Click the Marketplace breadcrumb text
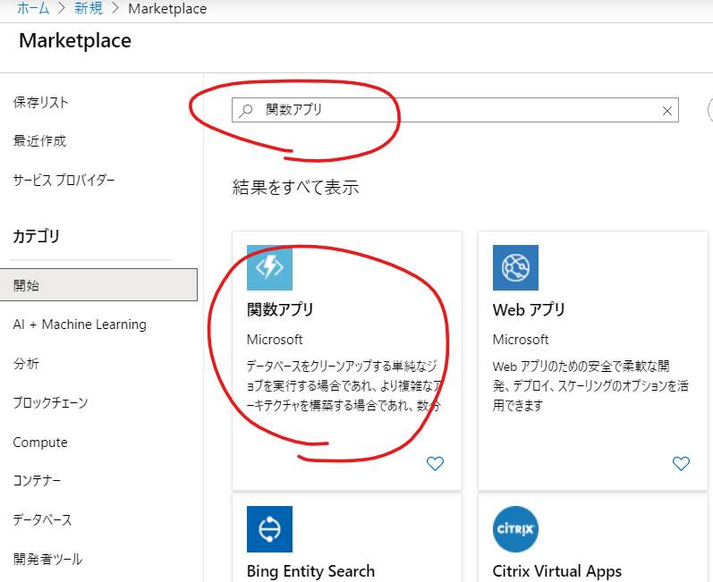The width and height of the screenshot is (713, 582). click(167, 9)
